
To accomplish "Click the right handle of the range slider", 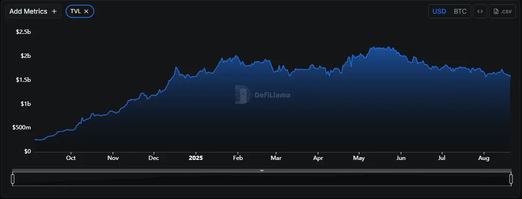I will (x=511, y=179).
